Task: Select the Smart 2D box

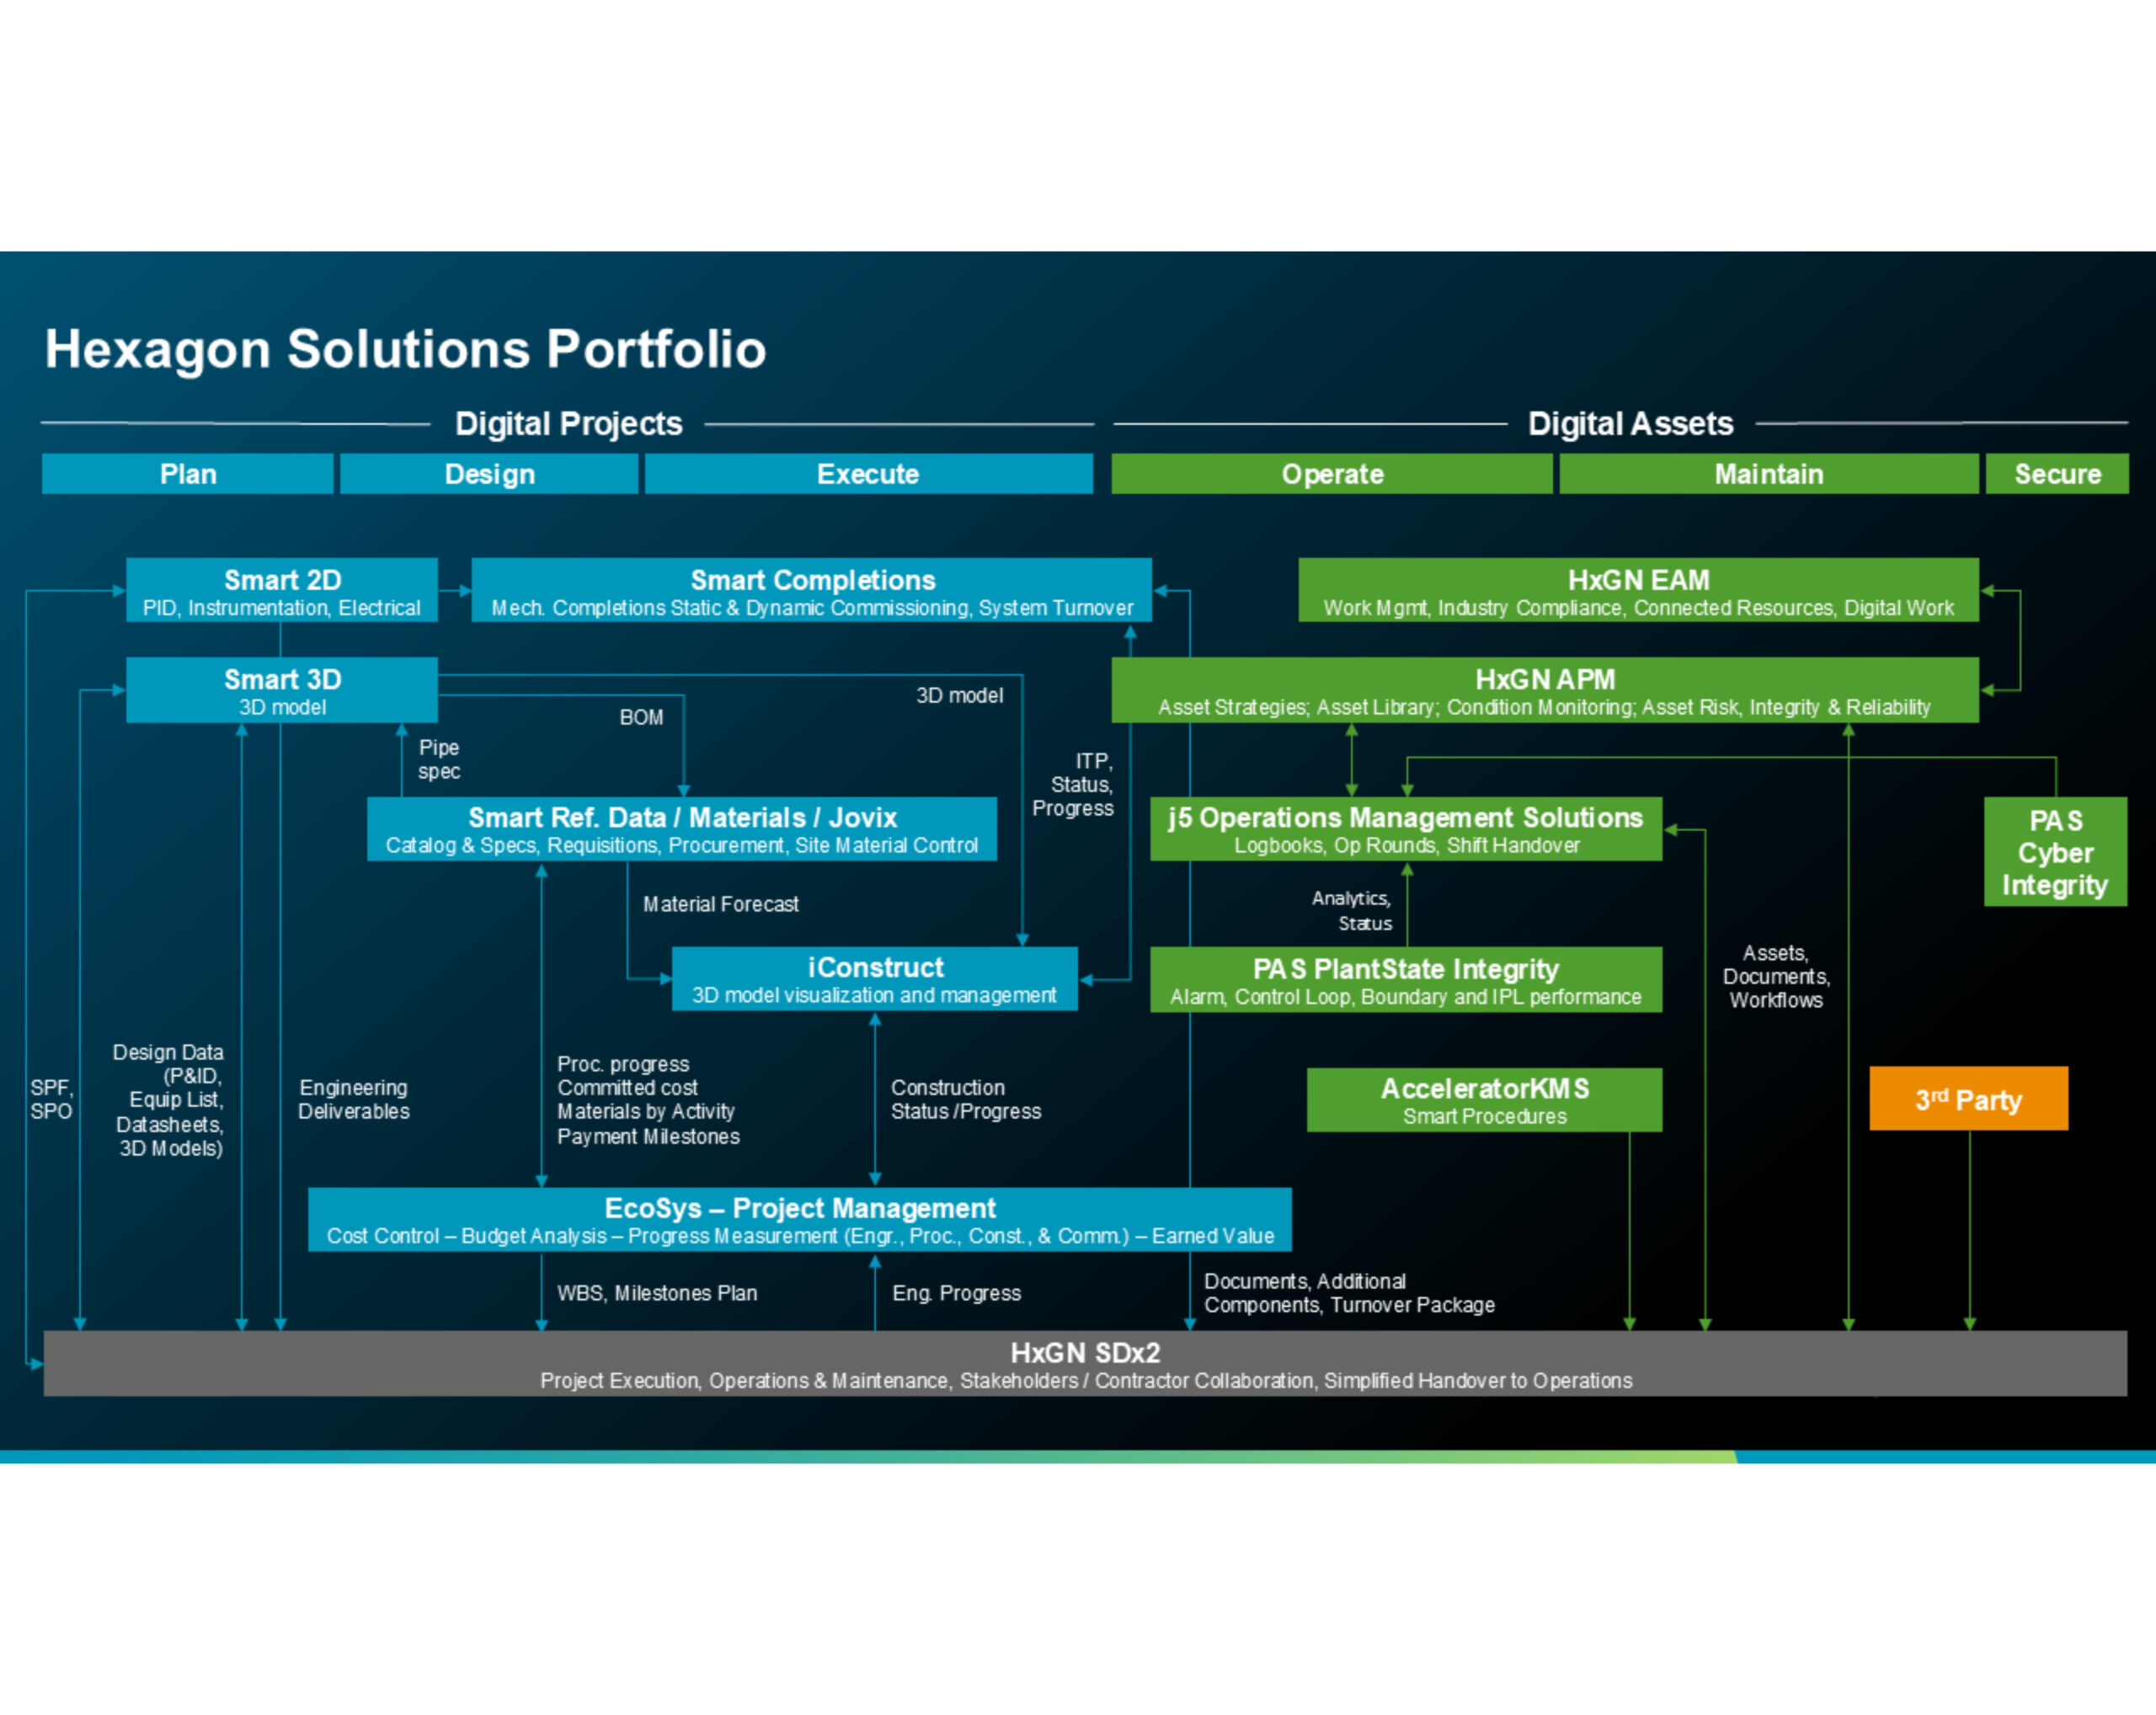Action: coord(282,589)
